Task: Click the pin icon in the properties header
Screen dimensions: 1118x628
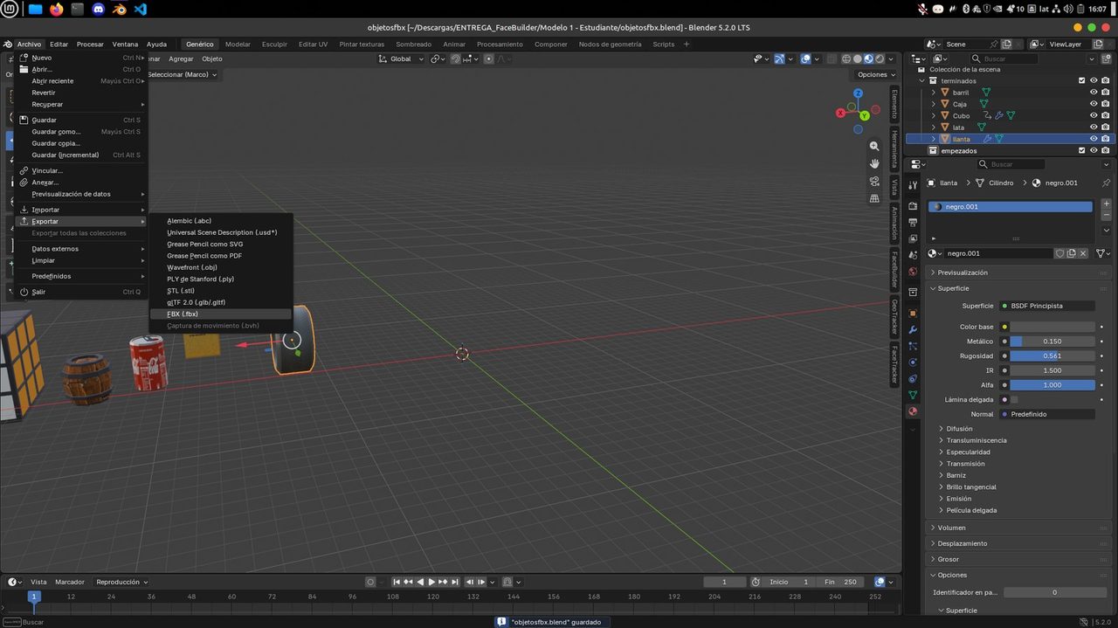Action: pos(1106,183)
